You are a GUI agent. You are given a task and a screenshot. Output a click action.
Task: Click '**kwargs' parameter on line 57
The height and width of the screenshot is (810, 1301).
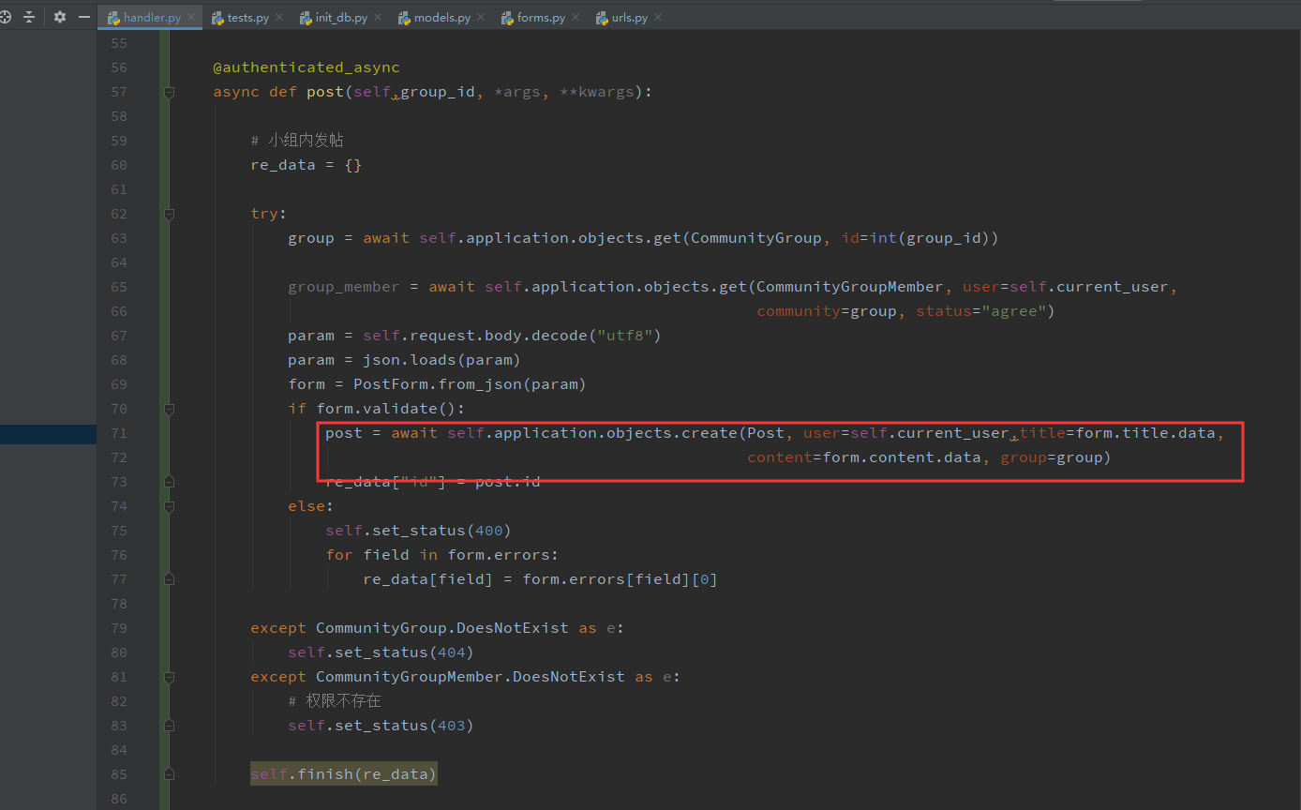tap(596, 92)
